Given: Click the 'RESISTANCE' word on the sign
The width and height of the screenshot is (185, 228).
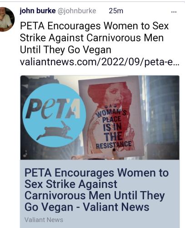Looking at the screenshot, I should pyautogui.click(x=114, y=145).
